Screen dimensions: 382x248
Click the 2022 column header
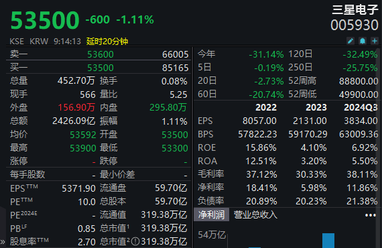pyautogui.click(x=266, y=107)
